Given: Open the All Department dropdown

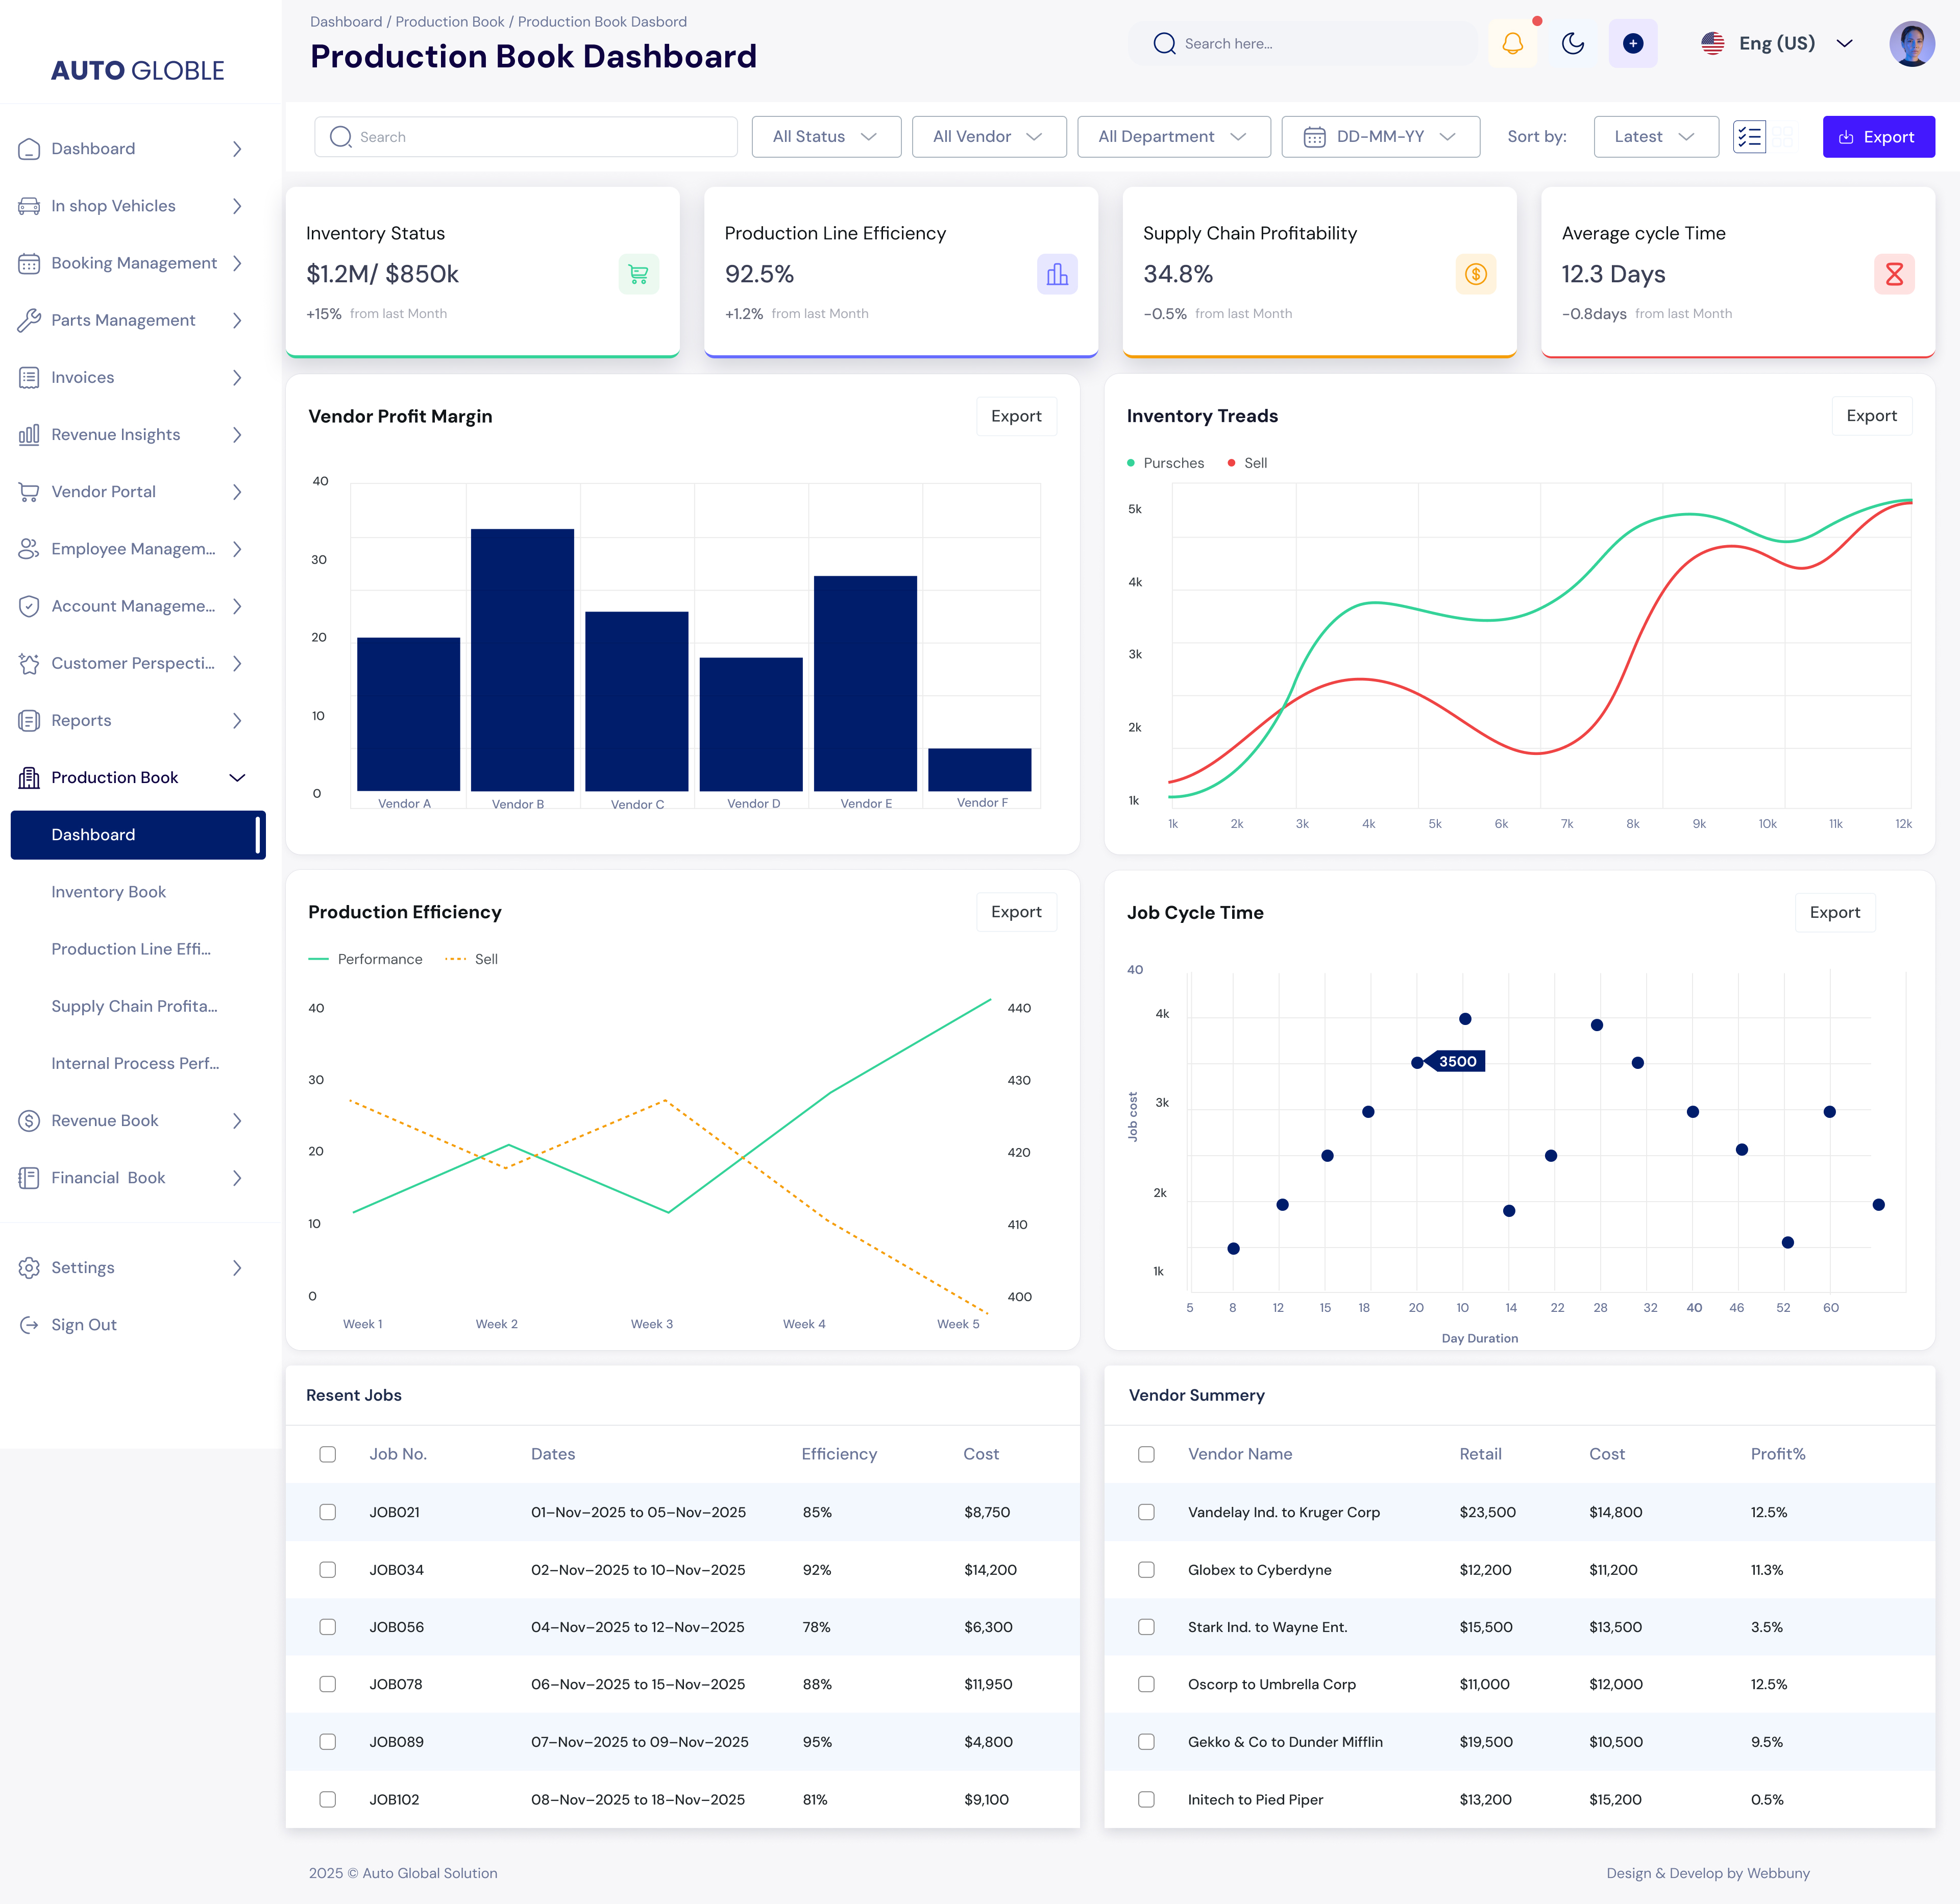Looking at the screenshot, I should click(1173, 137).
